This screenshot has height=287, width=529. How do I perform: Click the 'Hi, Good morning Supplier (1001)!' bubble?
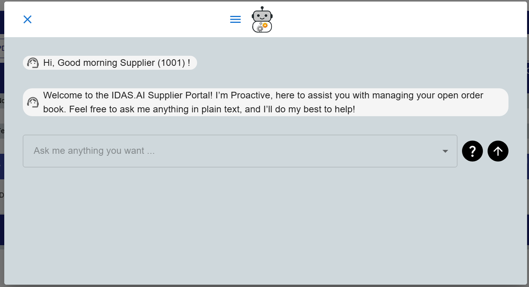[x=110, y=62]
